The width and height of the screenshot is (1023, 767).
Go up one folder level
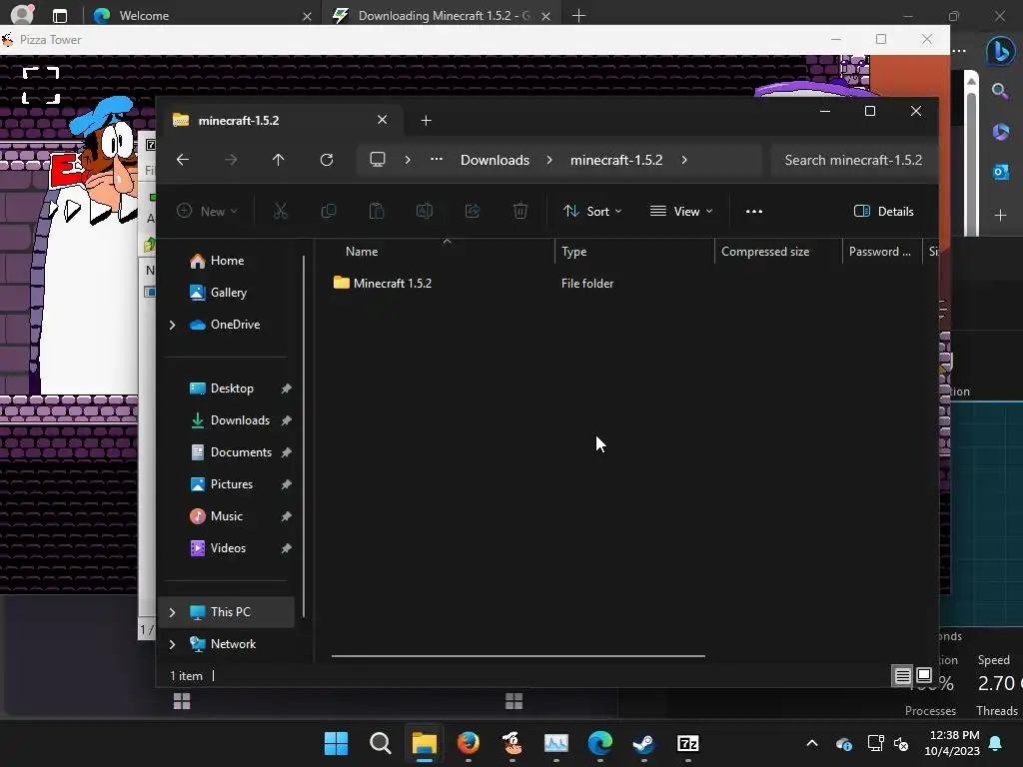click(x=278, y=160)
